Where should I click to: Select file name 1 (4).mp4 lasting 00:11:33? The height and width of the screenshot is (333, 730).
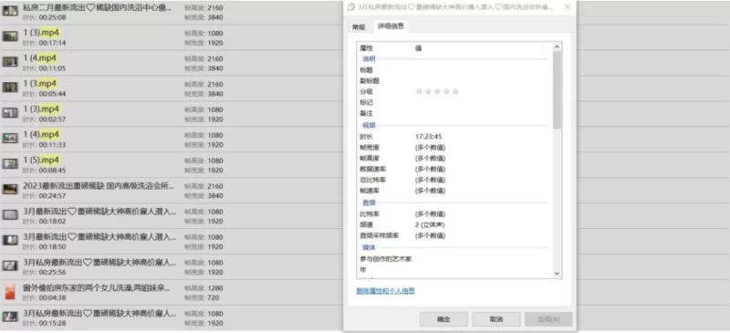[41, 135]
